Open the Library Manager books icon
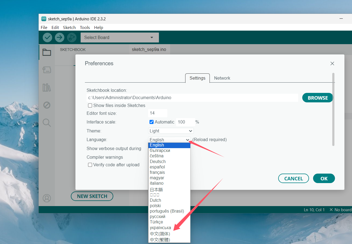 (x=47, y=87)
